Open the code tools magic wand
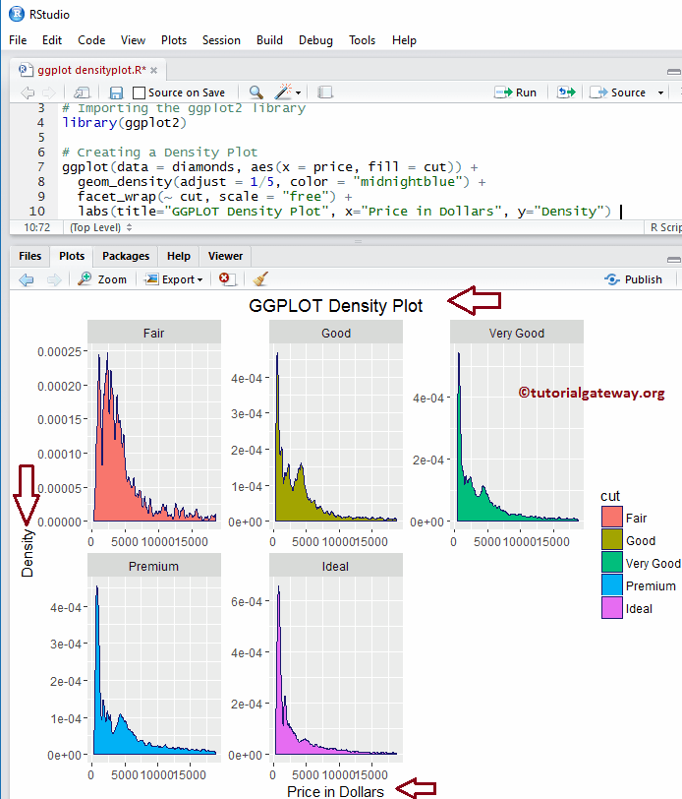Screen dimensions: 682x799 coord(282,92)
